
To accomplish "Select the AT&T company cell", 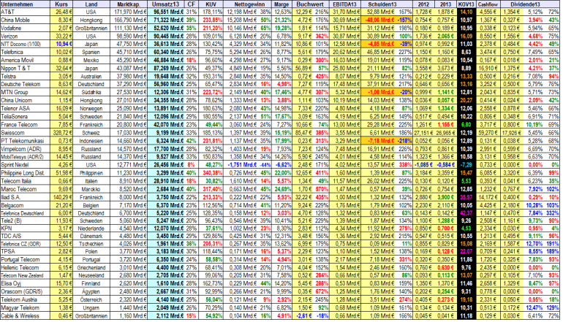I will 25,12.
